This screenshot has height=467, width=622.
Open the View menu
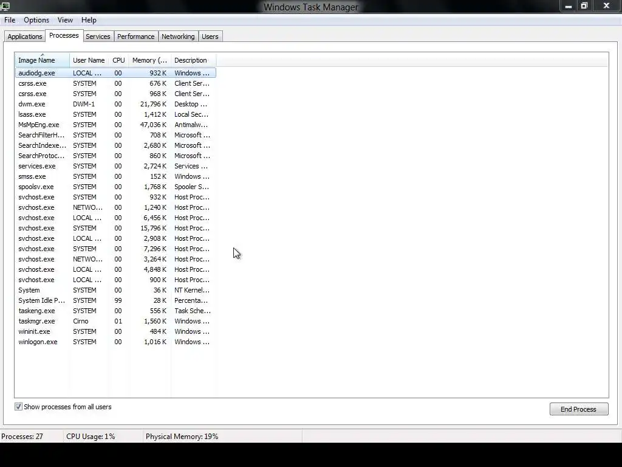pos(65,20)
